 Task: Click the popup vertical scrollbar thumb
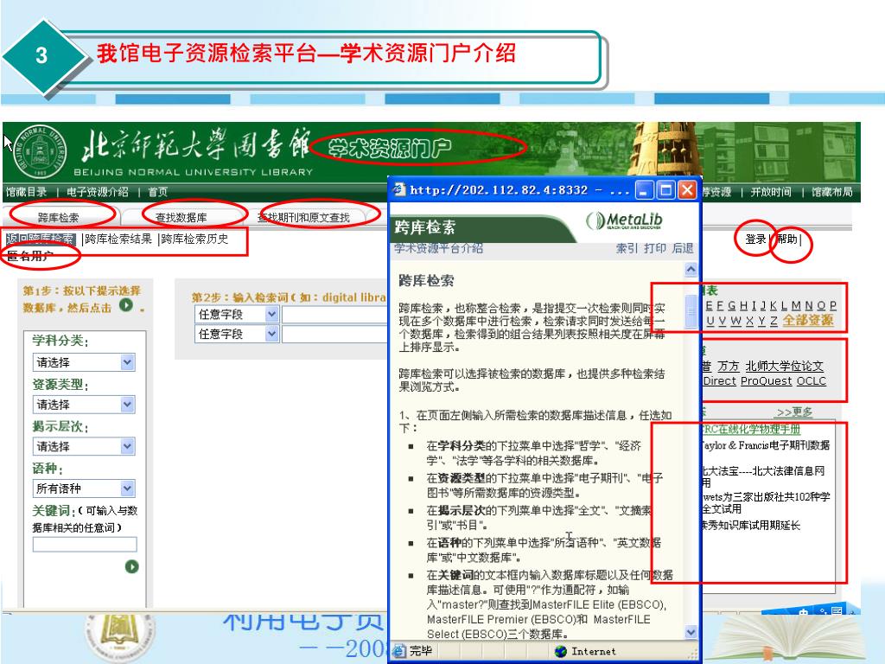[691, 311]
